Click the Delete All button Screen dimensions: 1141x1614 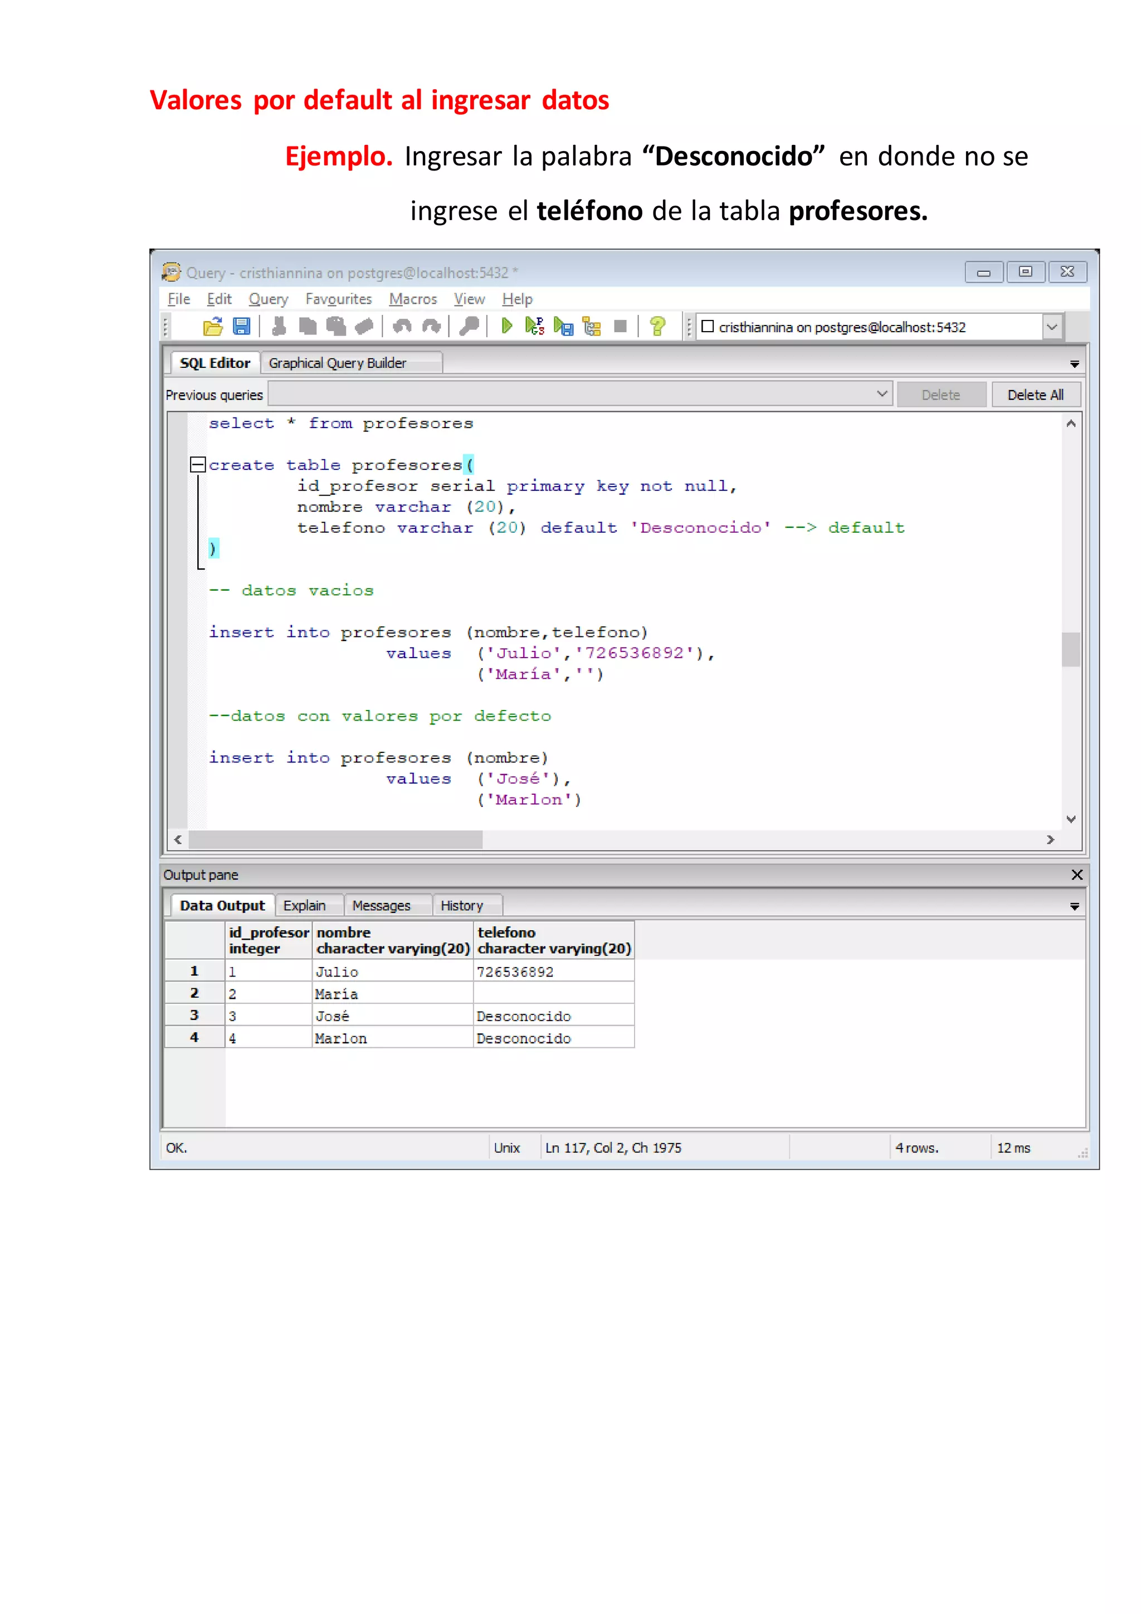click(x=1036, y=395)
